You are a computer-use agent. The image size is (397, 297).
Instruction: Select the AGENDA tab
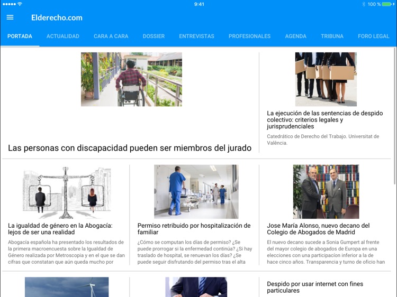click(296, 36)
